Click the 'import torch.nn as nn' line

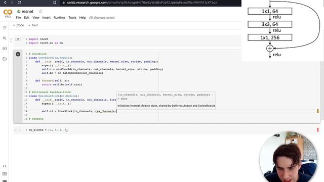[46, 43]
